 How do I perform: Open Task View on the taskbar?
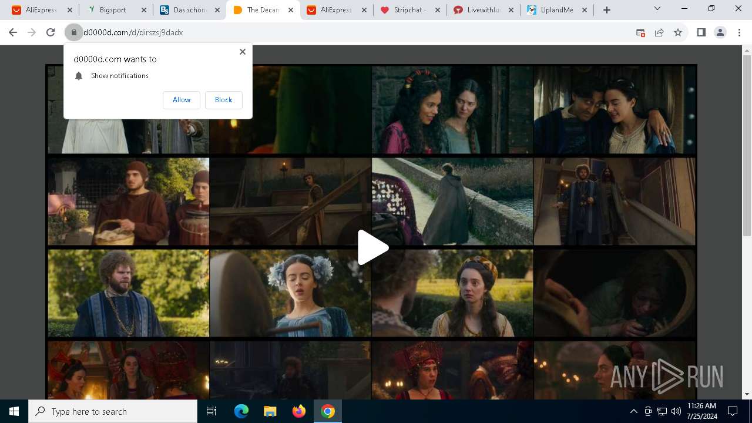coord(211,411)
